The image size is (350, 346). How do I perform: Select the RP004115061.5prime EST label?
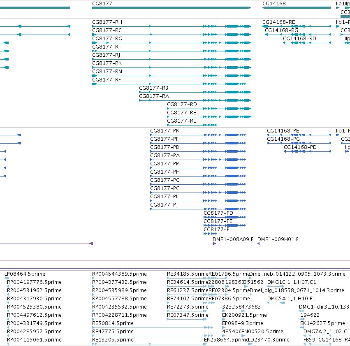click(x=34, y=340)
